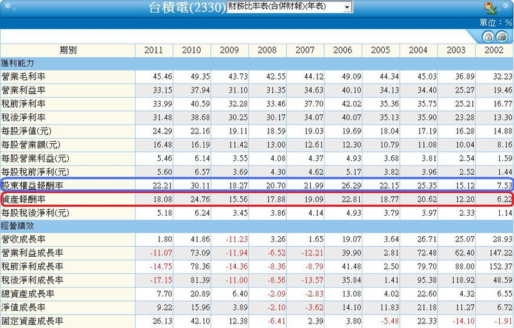Select the 2004 column header
The image size is (514, 328).
(418, 51)
